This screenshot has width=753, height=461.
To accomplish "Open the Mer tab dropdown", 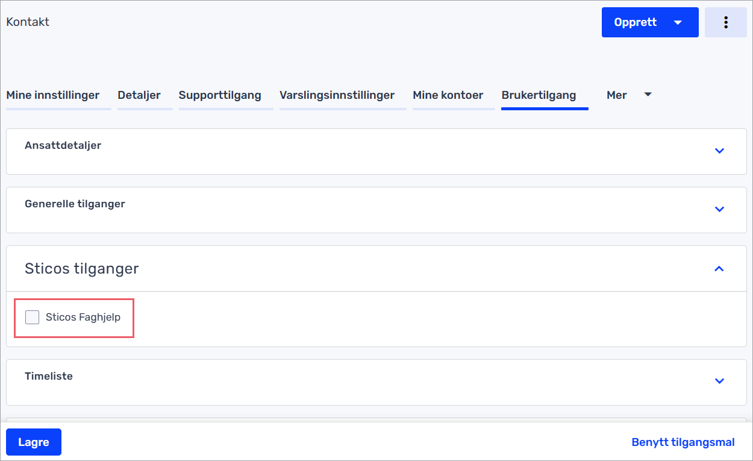I will (628, 95).
